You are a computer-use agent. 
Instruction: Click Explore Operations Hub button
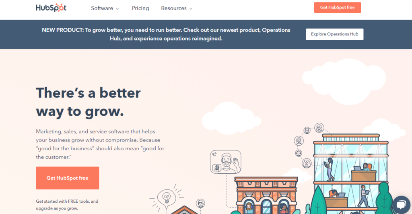(334, 34)
